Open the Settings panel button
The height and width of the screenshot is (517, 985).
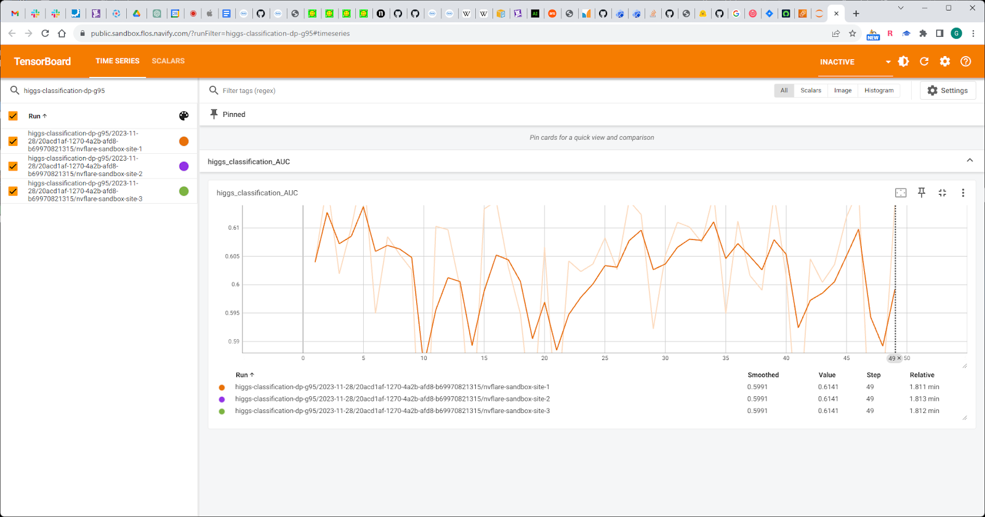coord(947,90)
